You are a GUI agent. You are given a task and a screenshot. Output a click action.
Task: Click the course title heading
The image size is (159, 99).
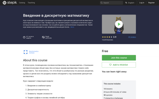click(x=56, y=16)
